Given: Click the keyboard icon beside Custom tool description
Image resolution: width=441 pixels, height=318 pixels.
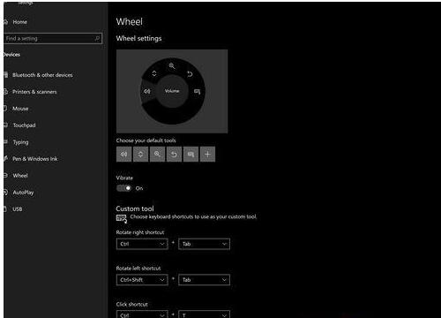Looking at the screenshot, I should point(122,218).
